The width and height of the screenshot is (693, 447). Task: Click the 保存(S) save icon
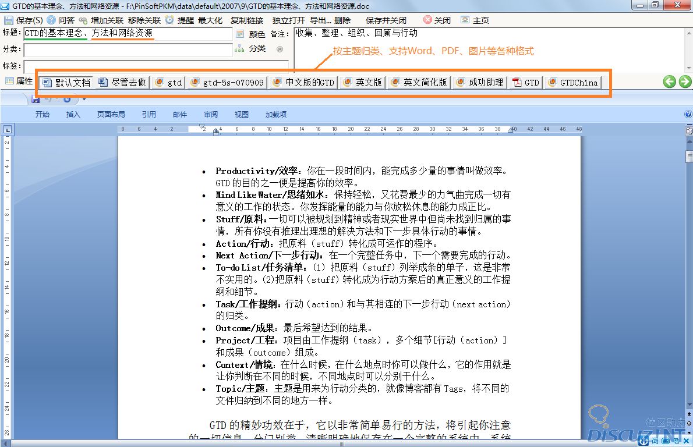tap(8, 20)
